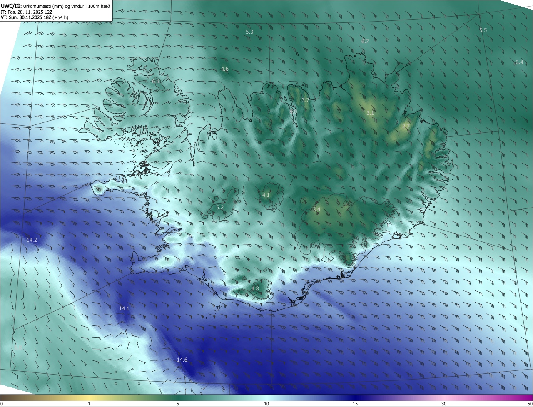The width and height of the screenshot is (533, 407).
Task: Click the 5.5 value label
Action: coord(483,30)
